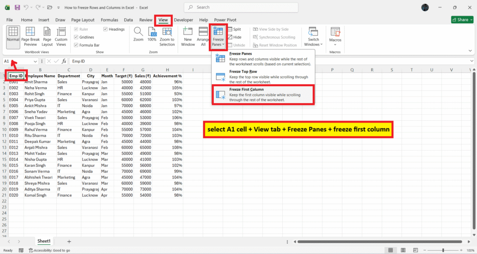Open the Share dropdown button

coord(462,20)
